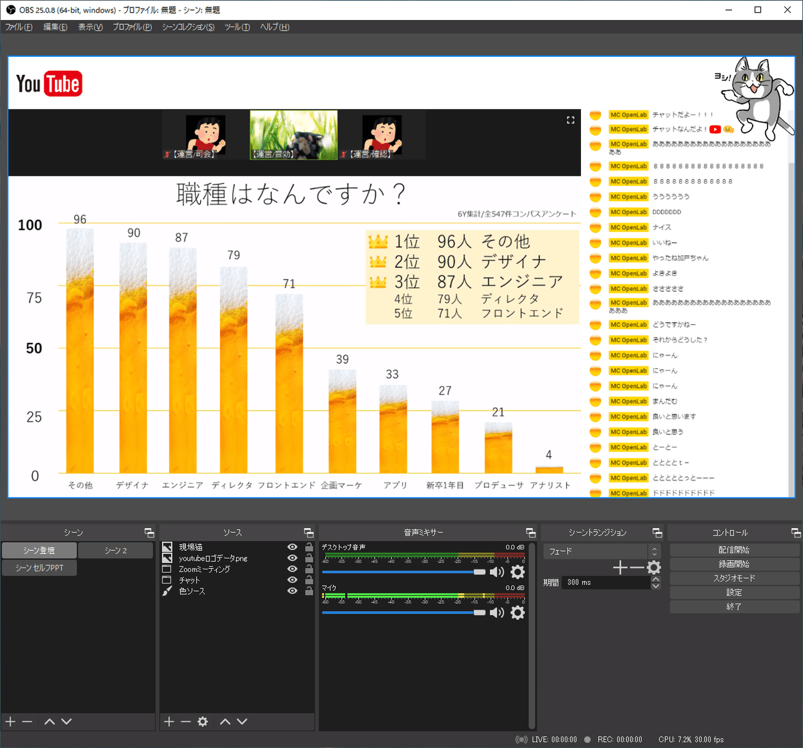This screenshot has width=803, height=748.
Task: Move the selected scene up
Action: point(50,722)
